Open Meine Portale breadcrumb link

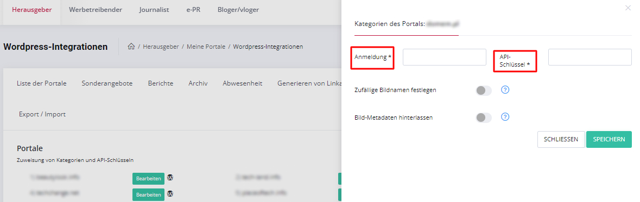click(206, 47)
